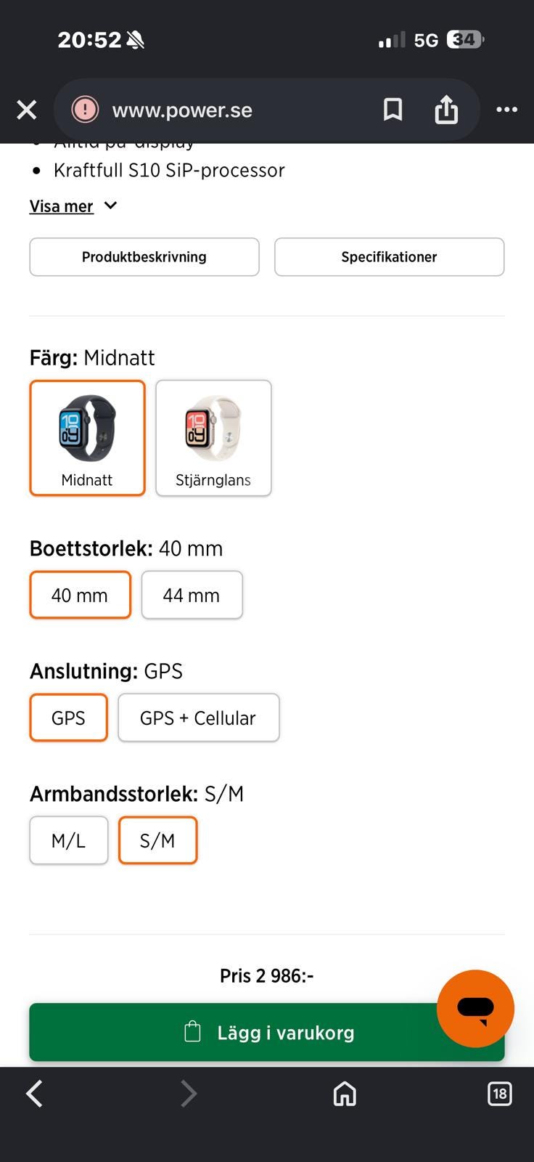The image size is (534, 1162).
Task: Select the Stjärnglans color option
Action: (213, 438)
